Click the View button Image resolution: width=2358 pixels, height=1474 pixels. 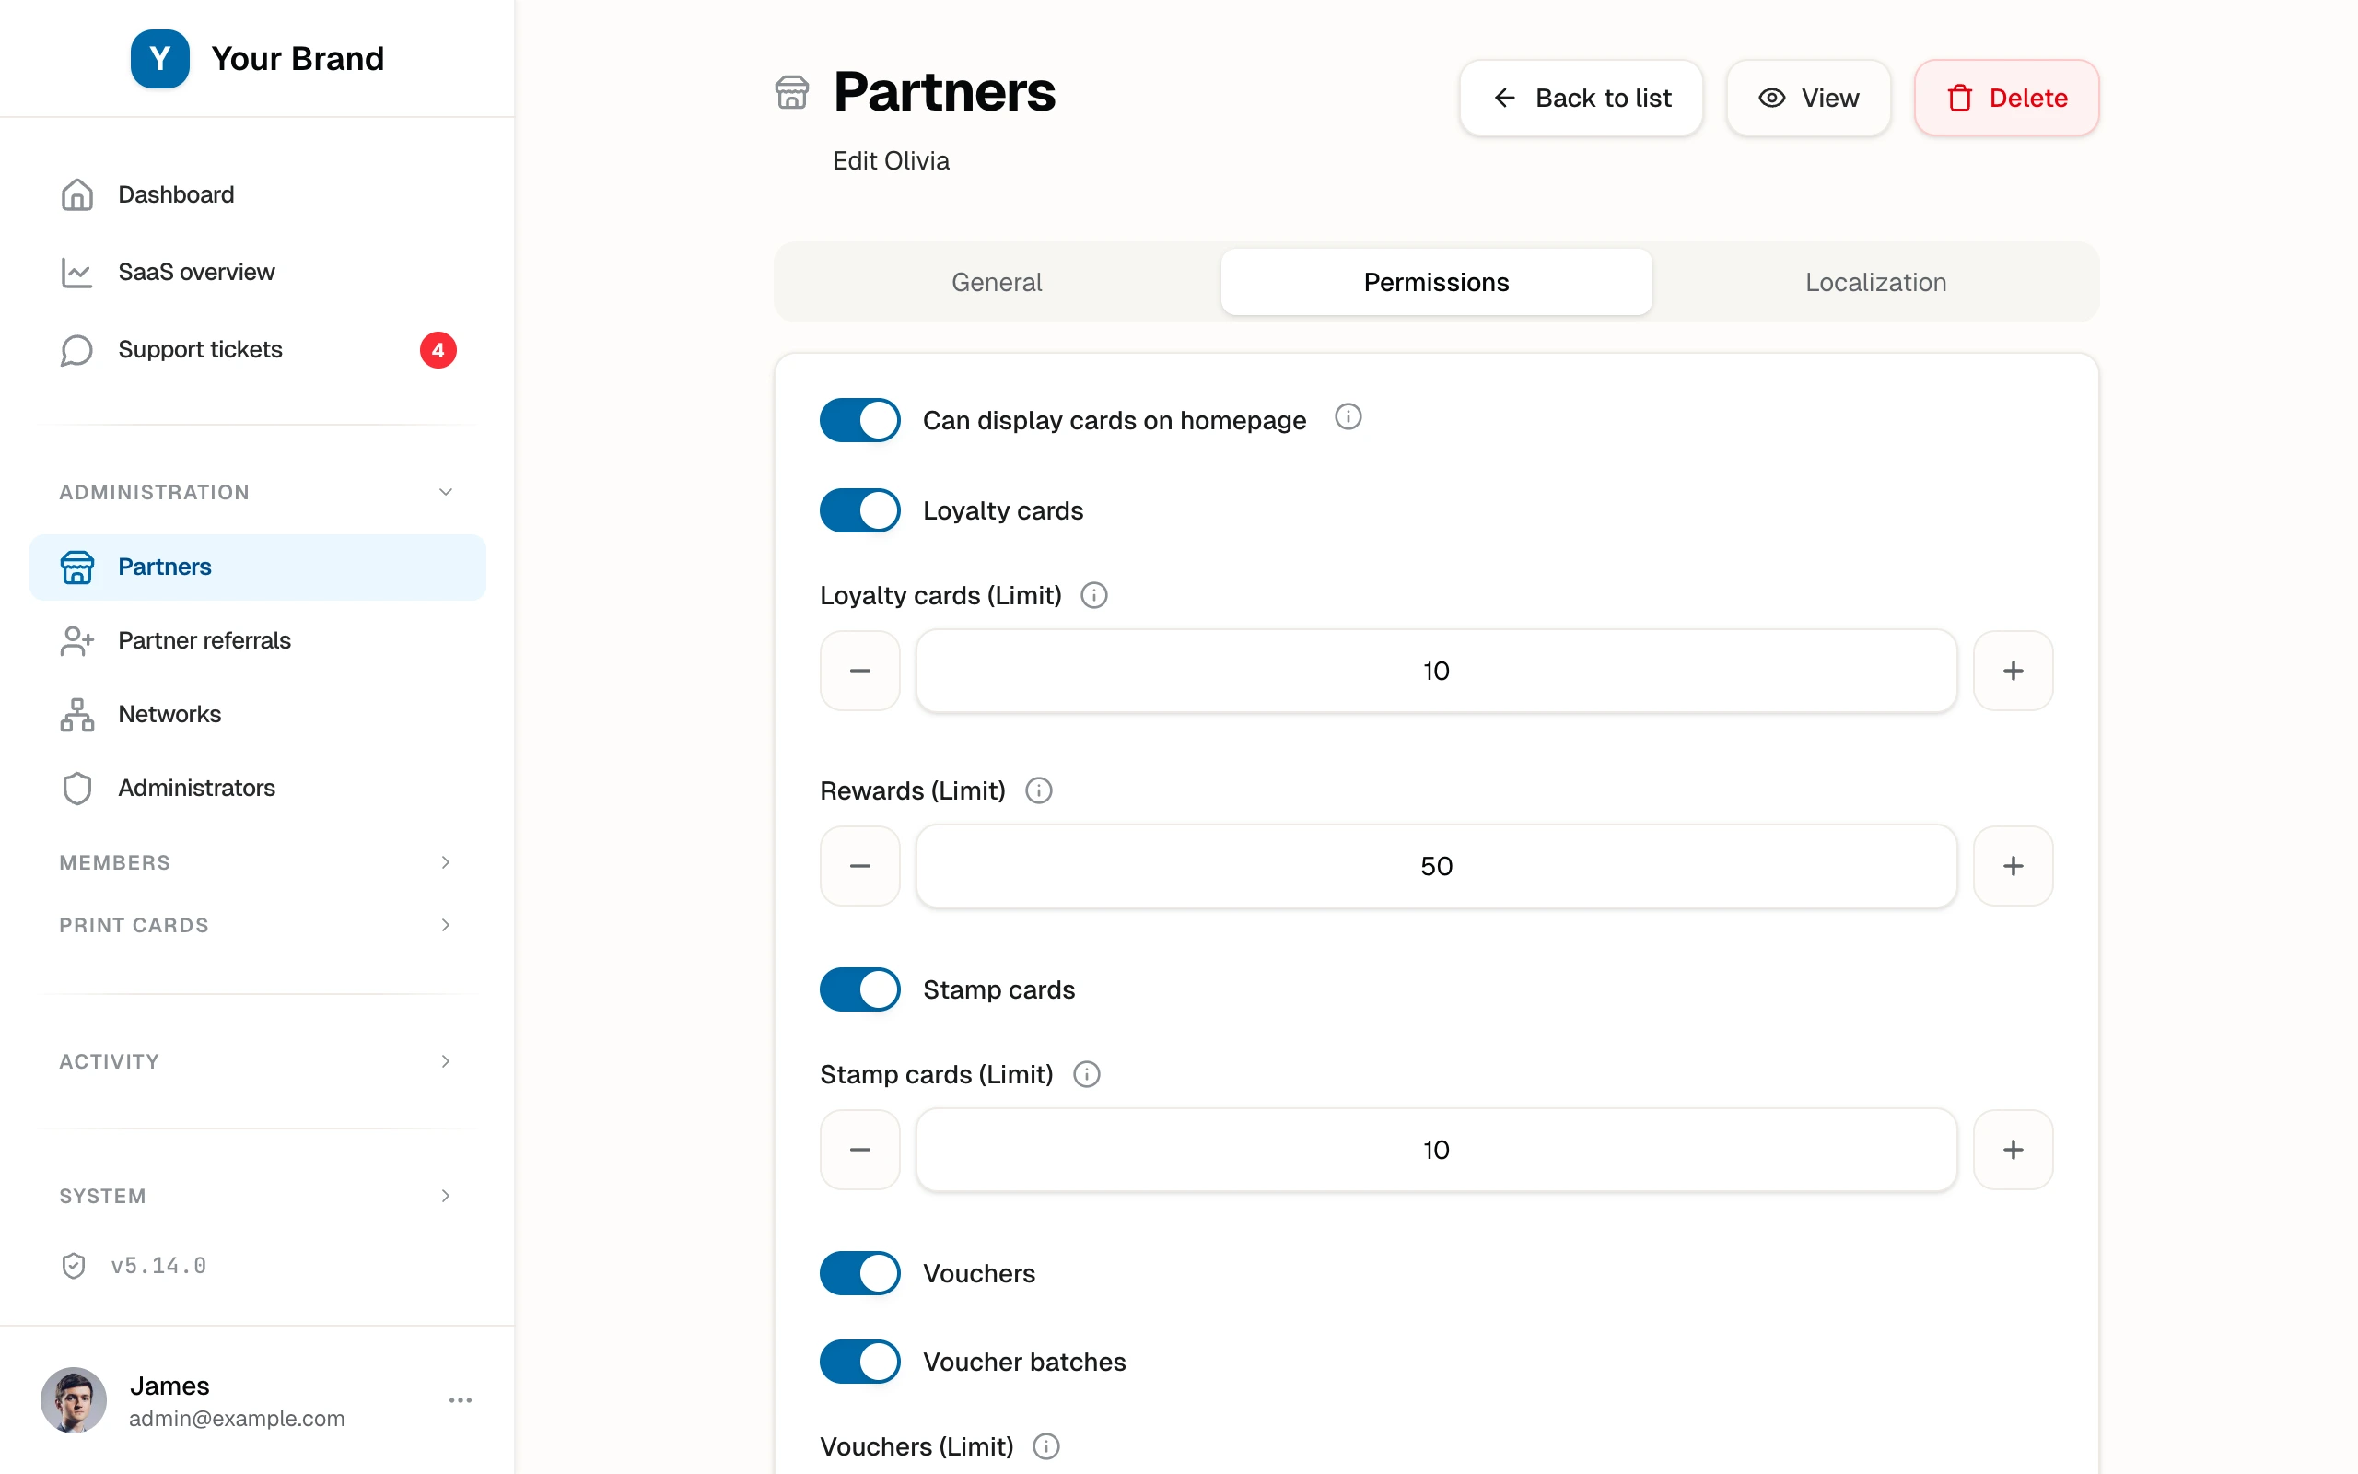(x=1808, y=98)
